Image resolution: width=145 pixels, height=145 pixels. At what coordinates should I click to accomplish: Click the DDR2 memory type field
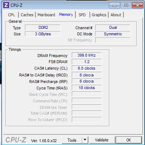pyautogui.click(x=43, y=27)
